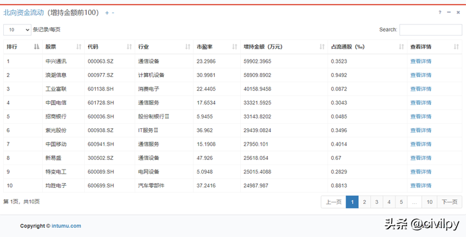Select P/E value 5.9455
The image size is (466, 237).
(x=205, y=117)
